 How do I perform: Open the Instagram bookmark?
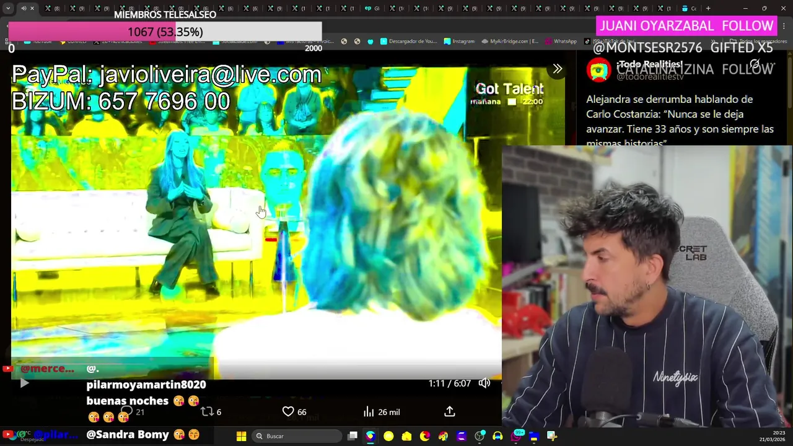(x=459, y=42)
